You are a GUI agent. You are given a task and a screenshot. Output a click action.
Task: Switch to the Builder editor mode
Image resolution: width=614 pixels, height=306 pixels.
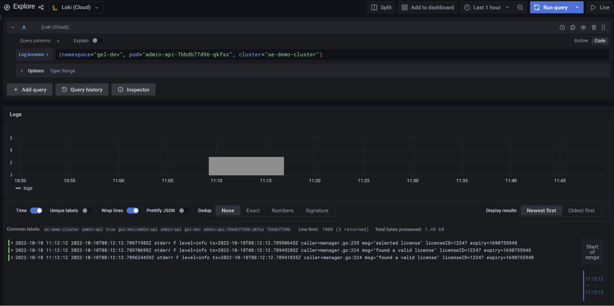click(581, 41)
